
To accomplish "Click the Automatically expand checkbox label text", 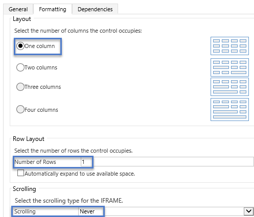I will 80,174.
